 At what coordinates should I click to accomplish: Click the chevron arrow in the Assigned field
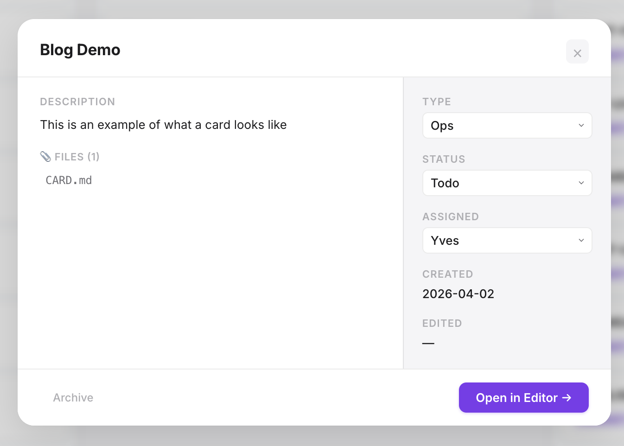[x=581, y=241]
